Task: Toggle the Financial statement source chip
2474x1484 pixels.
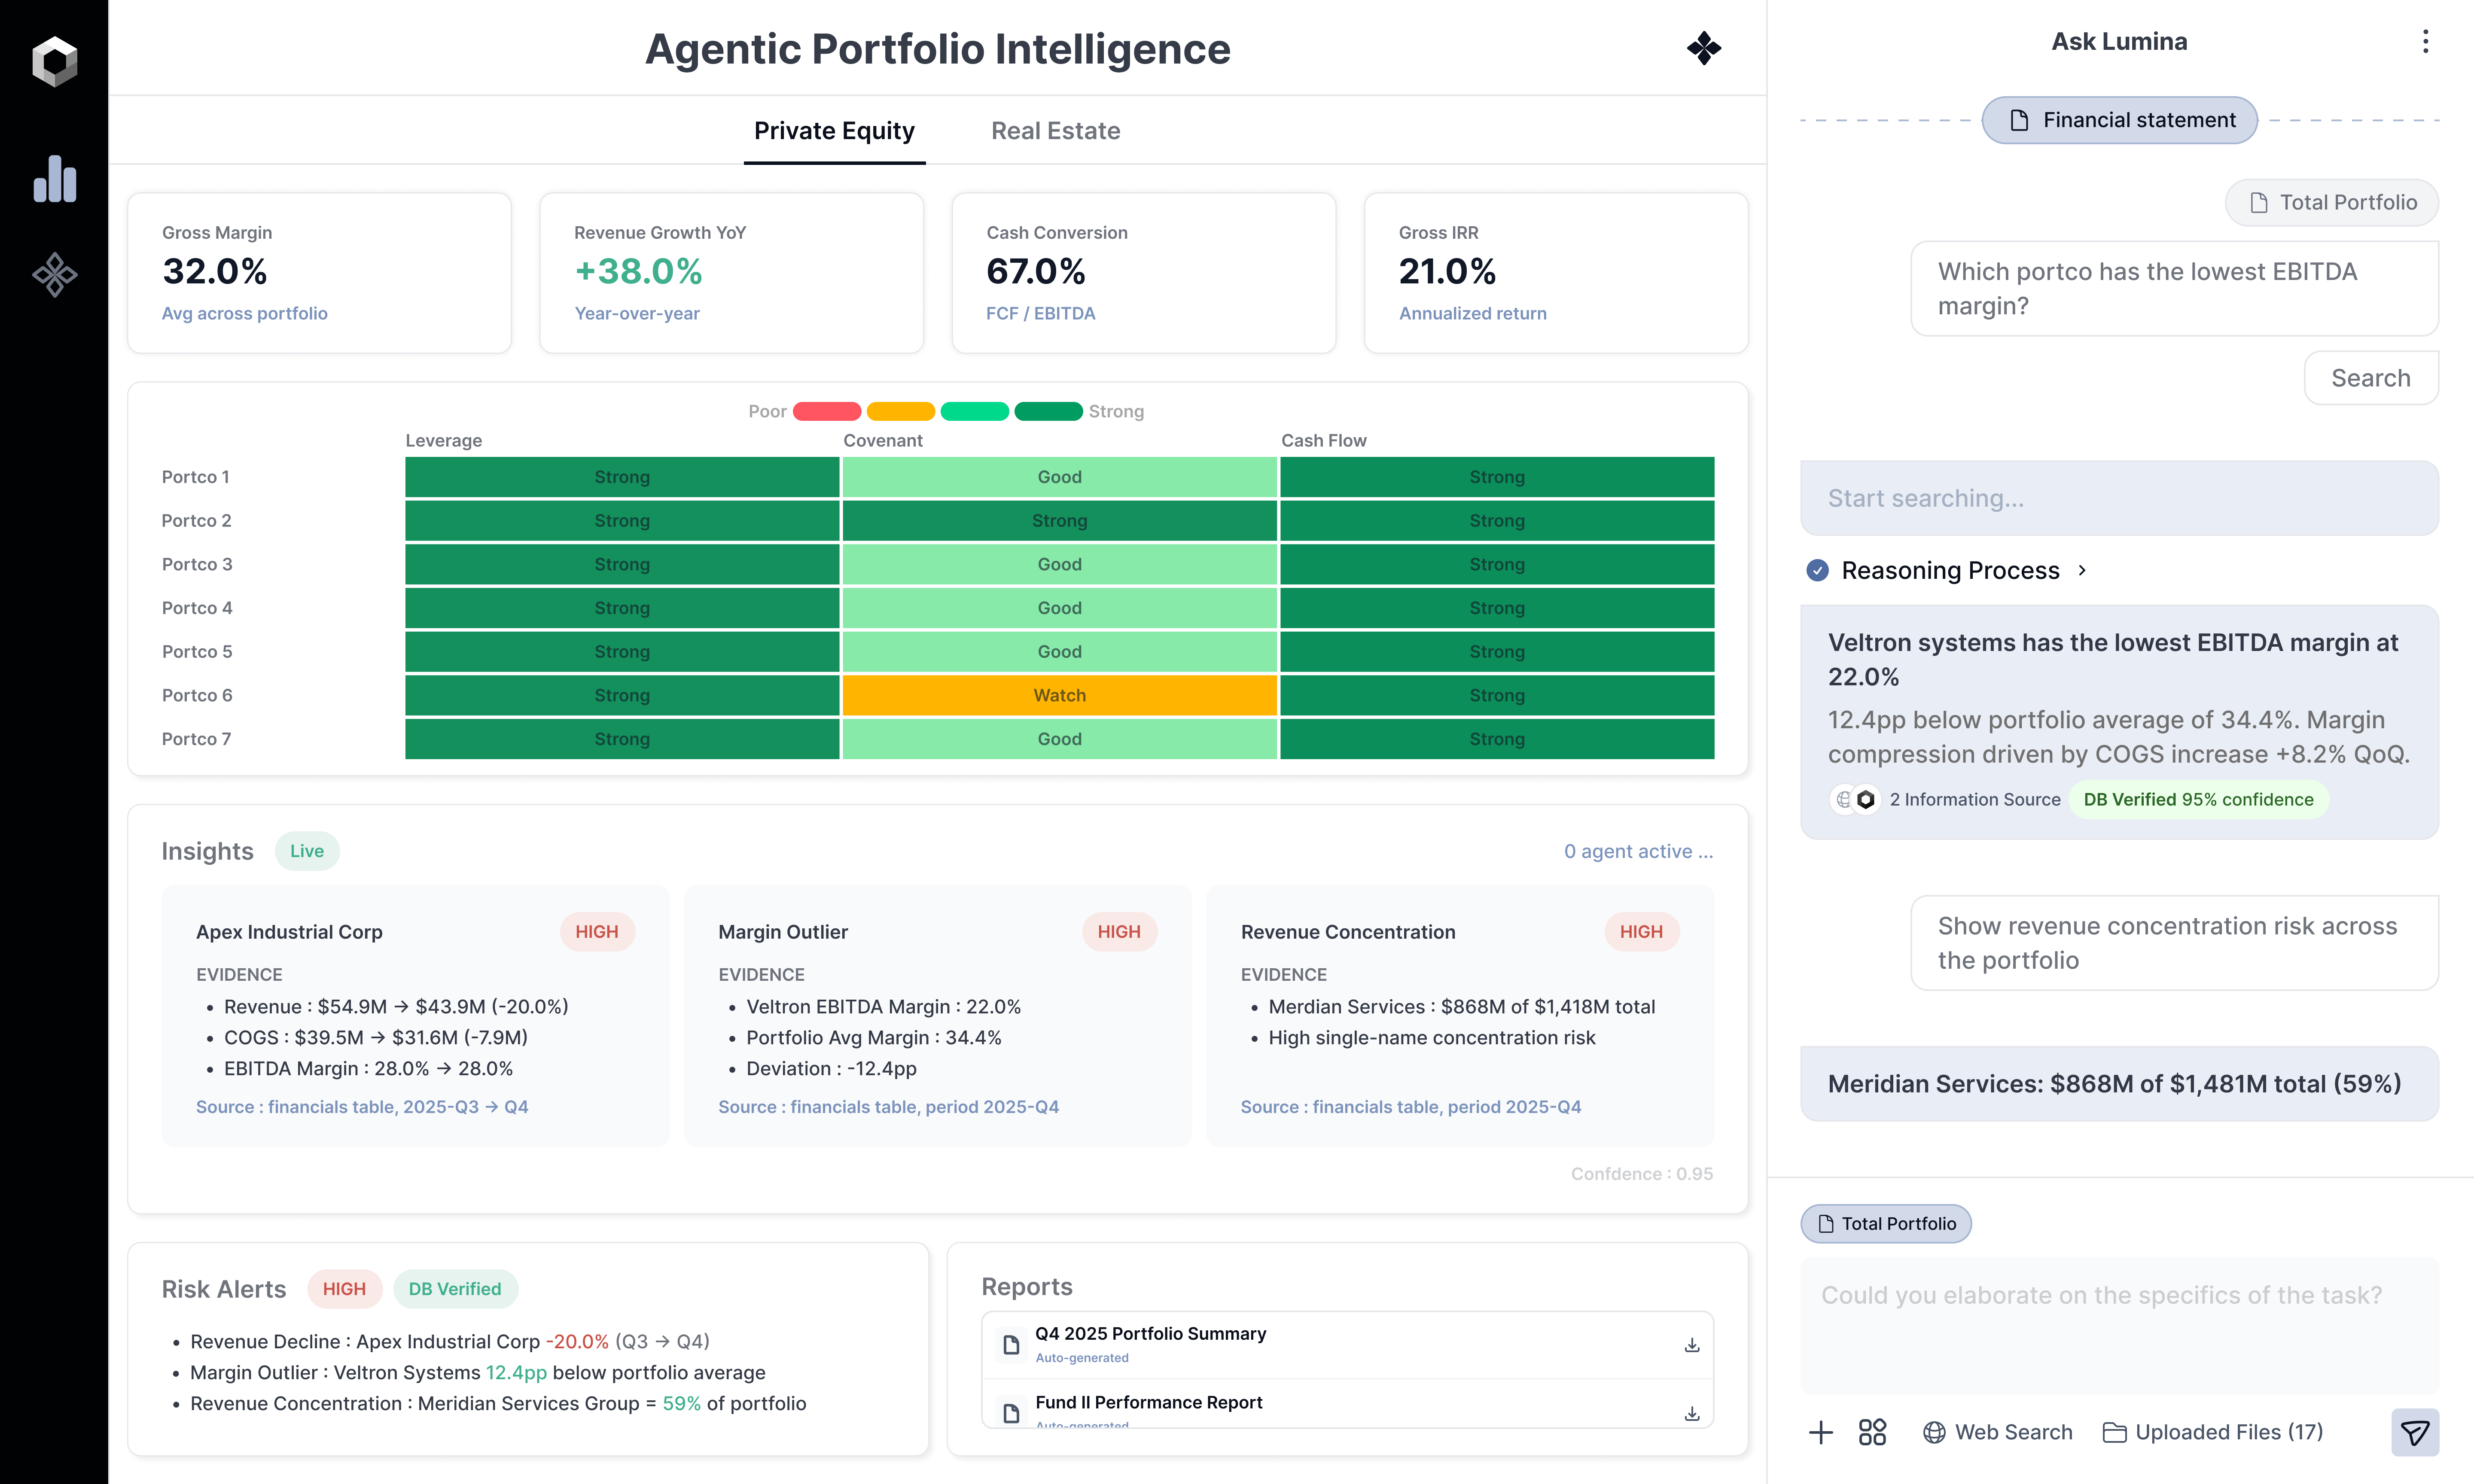Action: 2119,120
